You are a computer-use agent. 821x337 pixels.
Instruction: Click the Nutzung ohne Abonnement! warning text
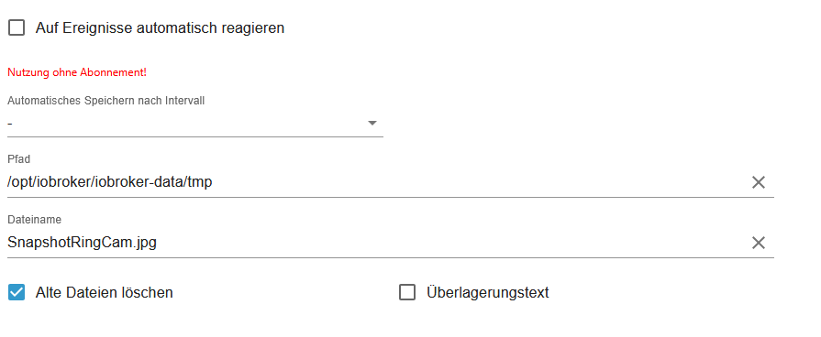pos(77,72)
